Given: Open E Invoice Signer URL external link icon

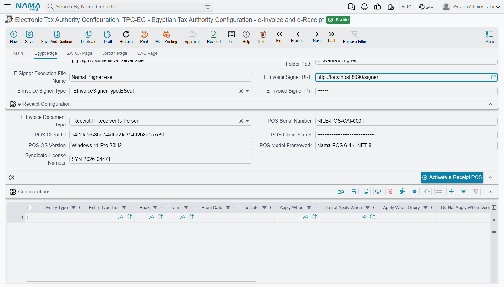Looking at the screenshot, I should pyautogui.click(x=493, y=77).
